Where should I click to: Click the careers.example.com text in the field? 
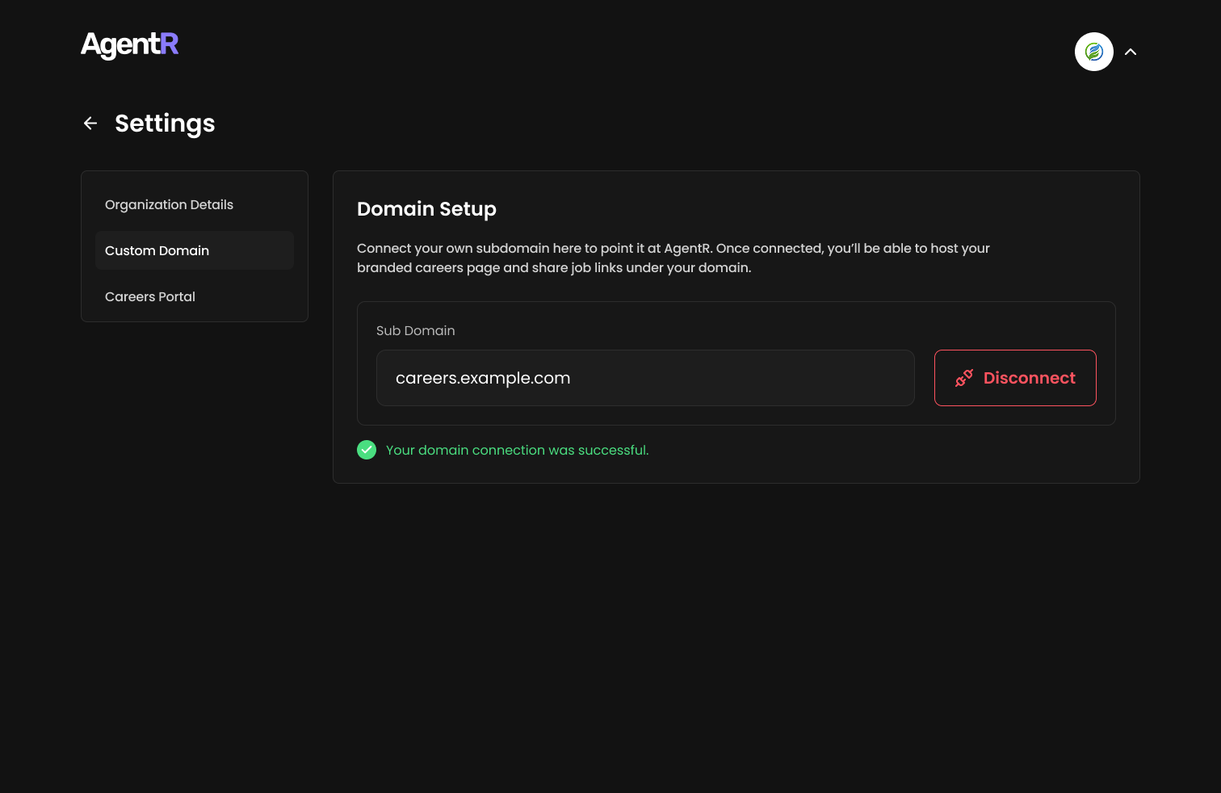(483, 377)
